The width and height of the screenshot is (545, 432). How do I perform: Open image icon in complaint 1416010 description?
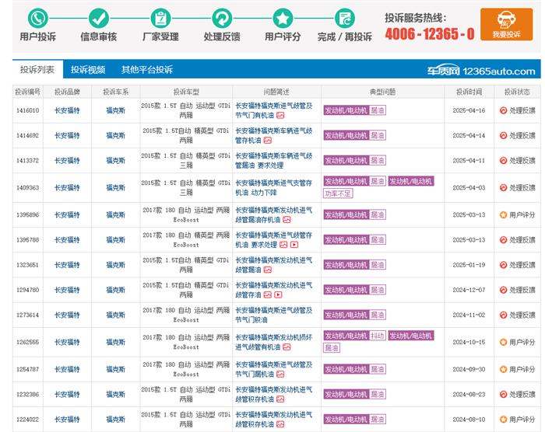(280, 115)
